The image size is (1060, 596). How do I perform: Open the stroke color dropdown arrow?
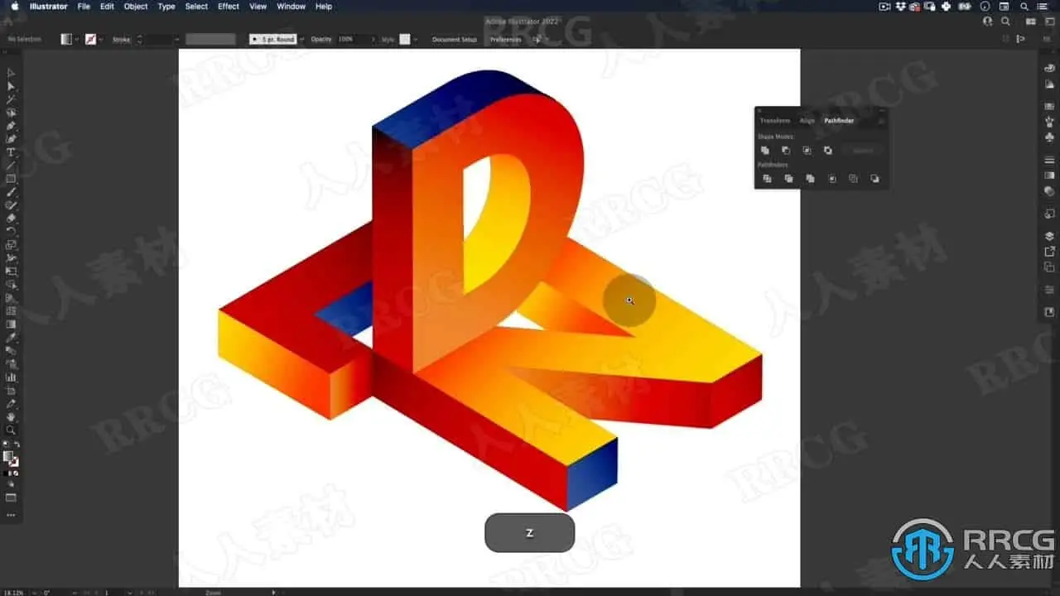101,39
